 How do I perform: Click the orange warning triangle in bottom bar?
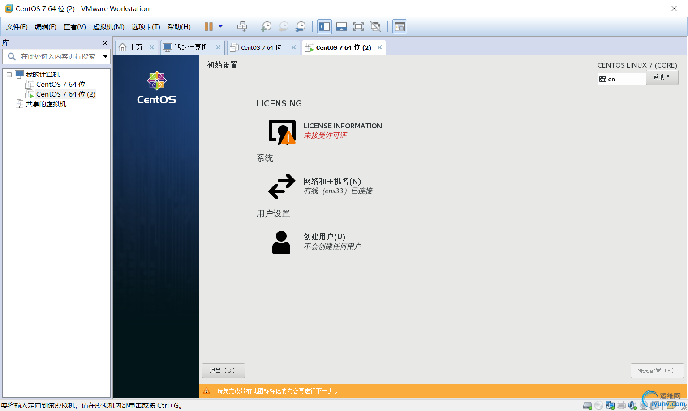tap(206, 391)
